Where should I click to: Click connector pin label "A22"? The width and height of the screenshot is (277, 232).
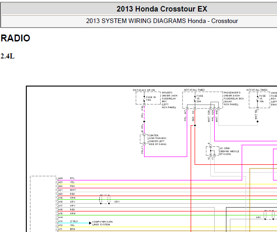tap(60, 186)
